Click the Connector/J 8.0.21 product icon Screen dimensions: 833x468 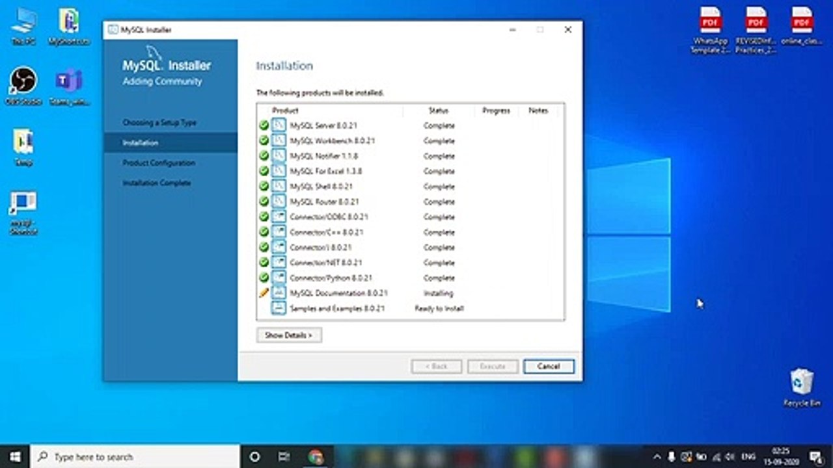[x=279, y=247]
